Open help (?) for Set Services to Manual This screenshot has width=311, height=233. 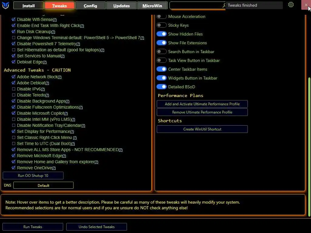click(x=63, y=56)
